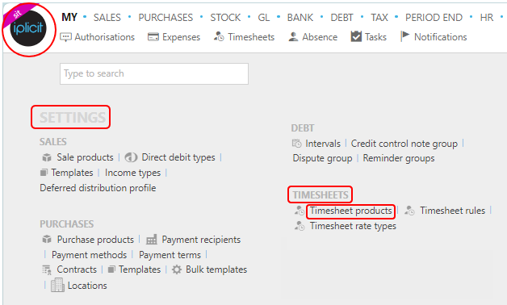507x305 pixels.
Task: Click the Intervals icon
Action: pos(297,143)
